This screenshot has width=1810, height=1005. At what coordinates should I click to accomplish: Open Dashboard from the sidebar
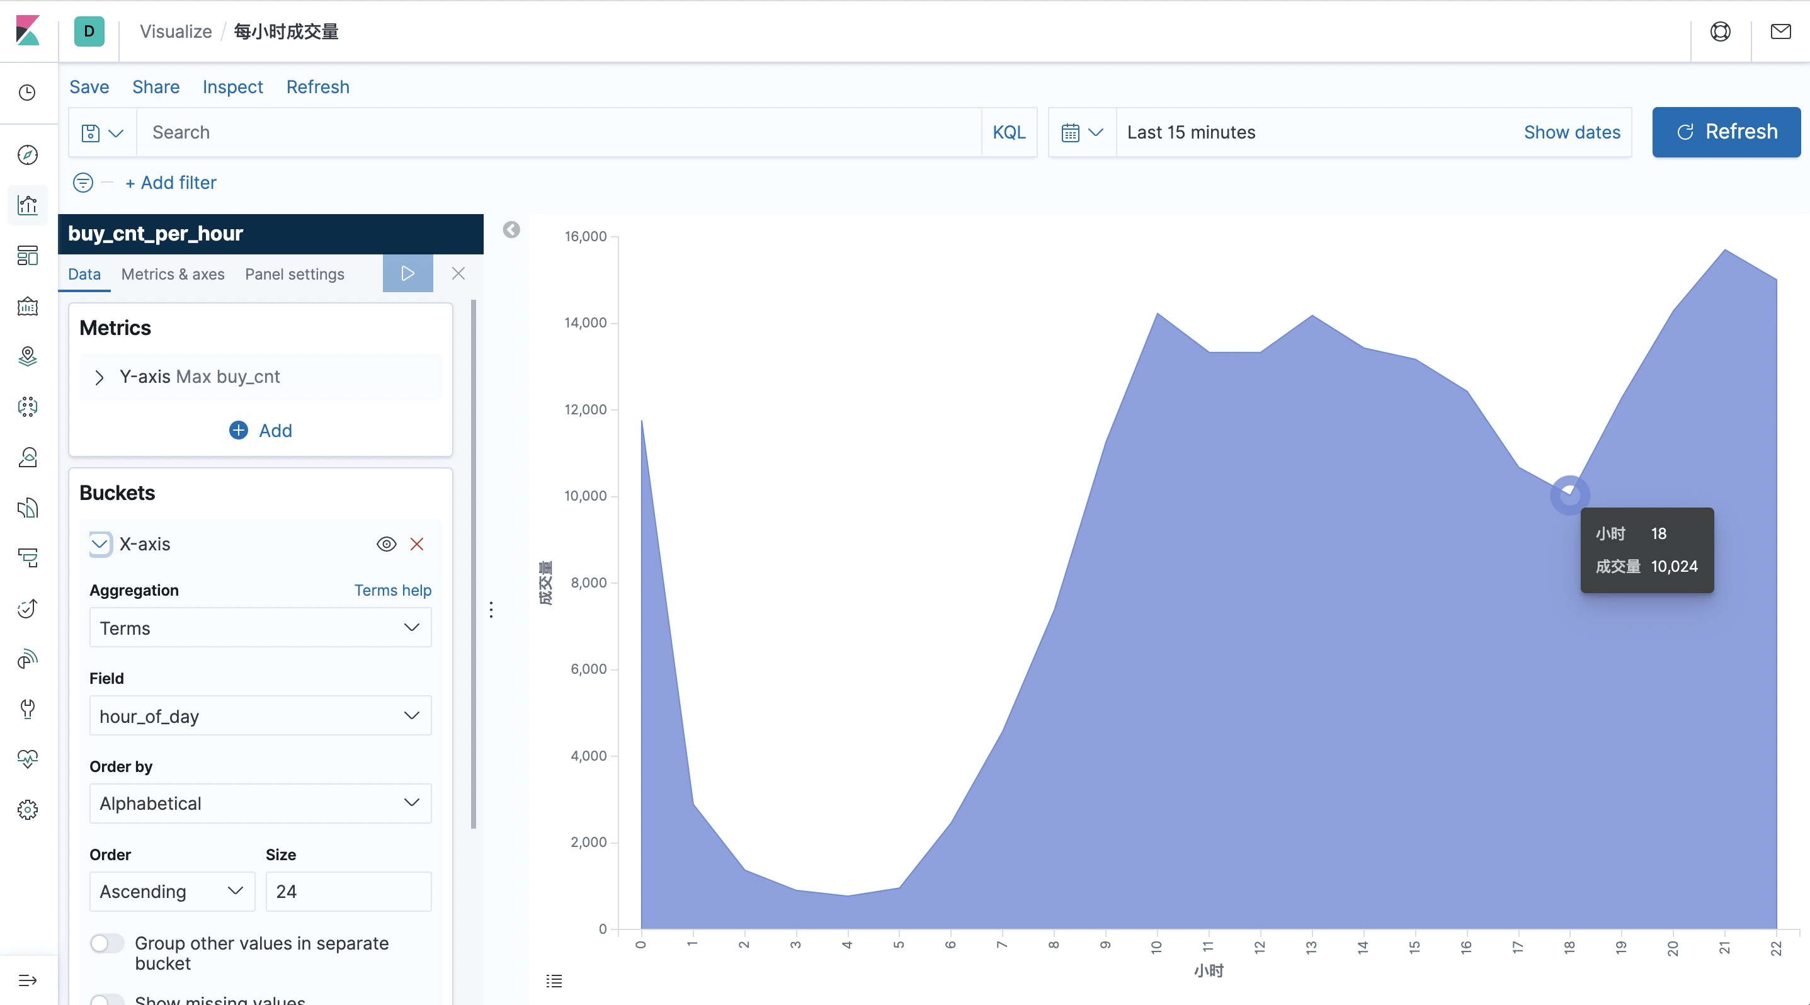(x=28, y=256)
